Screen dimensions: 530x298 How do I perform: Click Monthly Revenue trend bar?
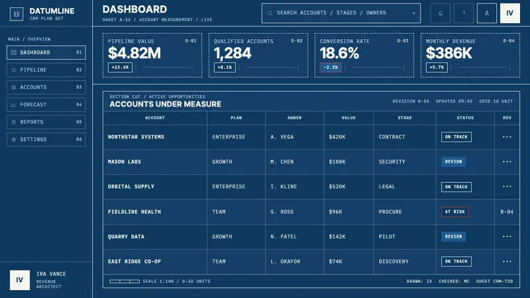(x=480, y=68)
